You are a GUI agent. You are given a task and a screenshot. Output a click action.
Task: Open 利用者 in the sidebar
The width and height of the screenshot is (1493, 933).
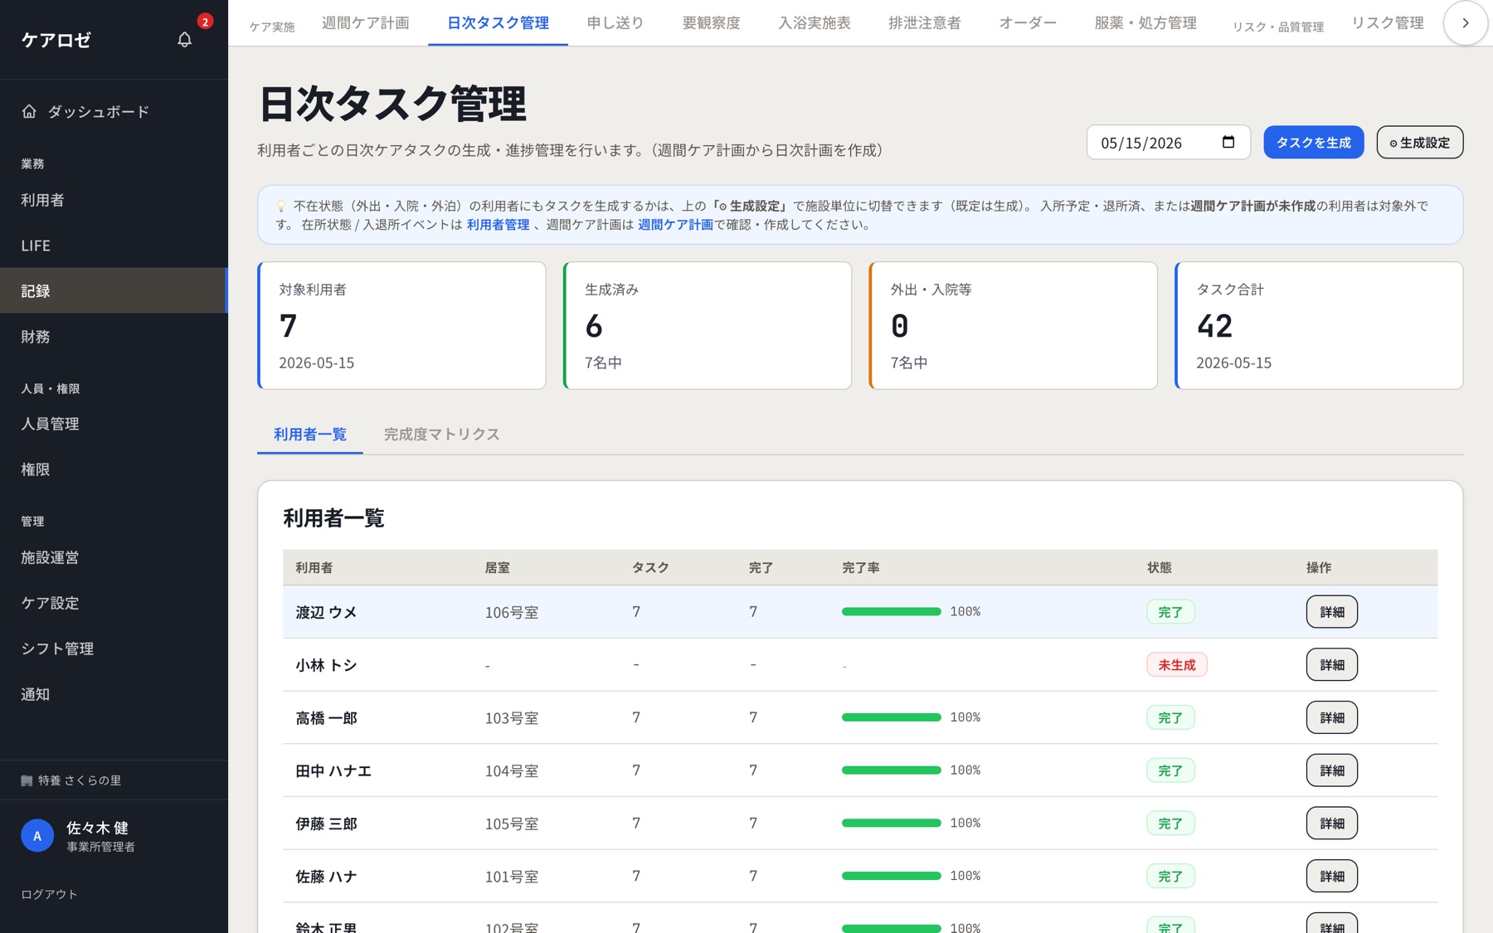[x=114, y=200]
